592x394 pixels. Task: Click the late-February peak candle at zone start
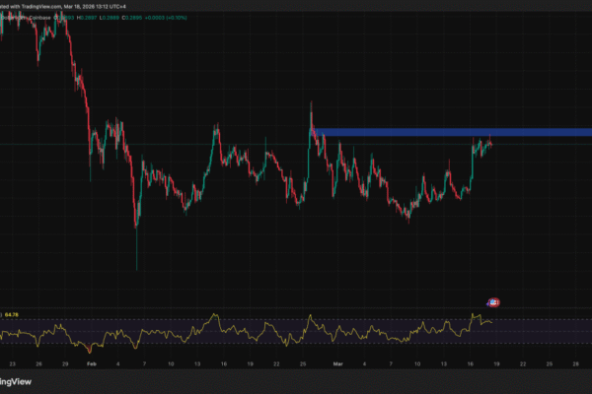click(x=312, y=116)
